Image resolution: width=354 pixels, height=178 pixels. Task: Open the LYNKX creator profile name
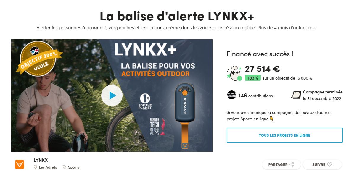tap(41, 160)
